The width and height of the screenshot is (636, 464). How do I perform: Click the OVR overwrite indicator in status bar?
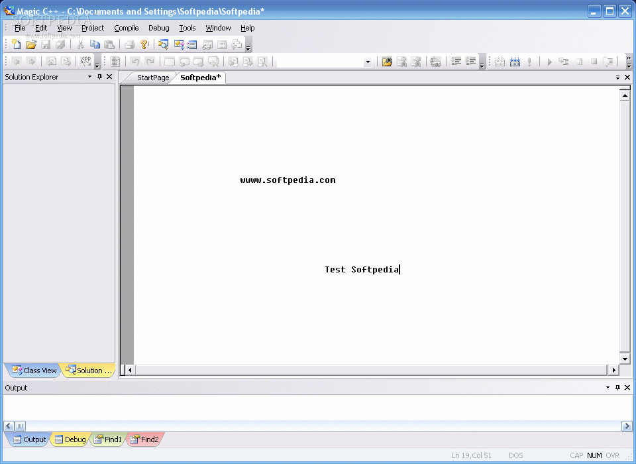point(612,455)
